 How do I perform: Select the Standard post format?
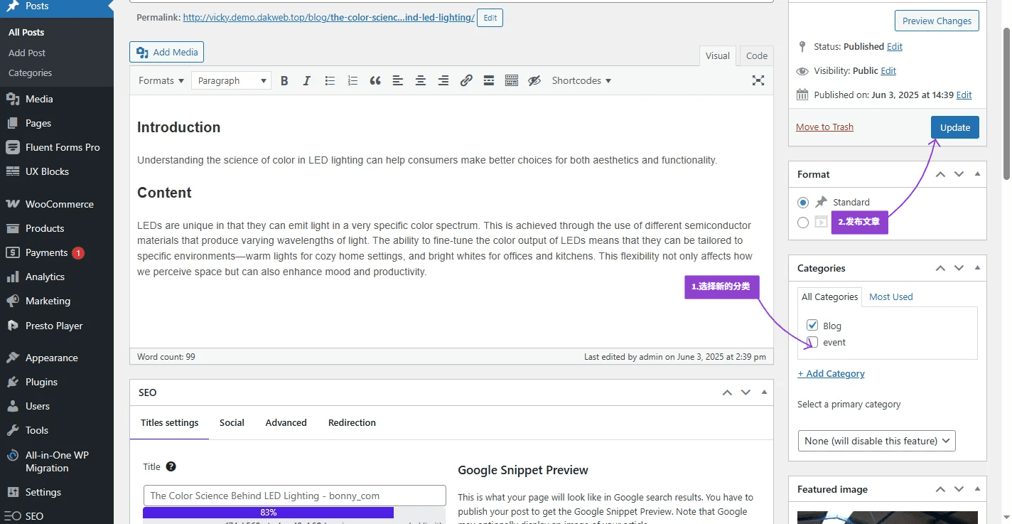(x=803, y=203)
